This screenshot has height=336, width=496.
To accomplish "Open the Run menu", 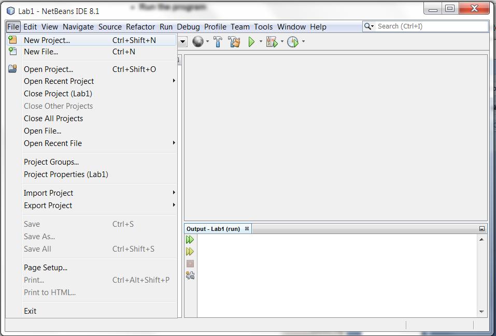I will click(166, 27).
